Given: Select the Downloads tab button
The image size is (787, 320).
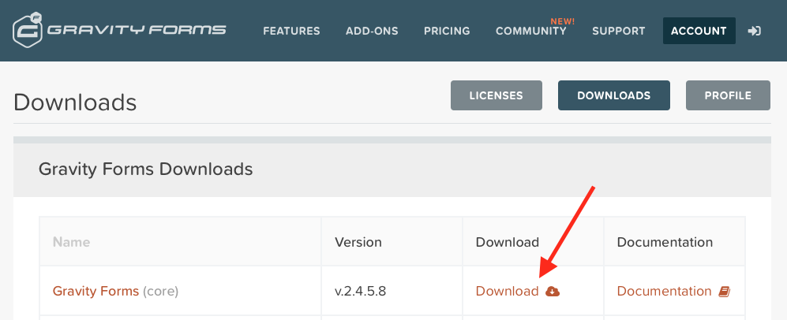Looking at the screenshot, I should 613,95.
